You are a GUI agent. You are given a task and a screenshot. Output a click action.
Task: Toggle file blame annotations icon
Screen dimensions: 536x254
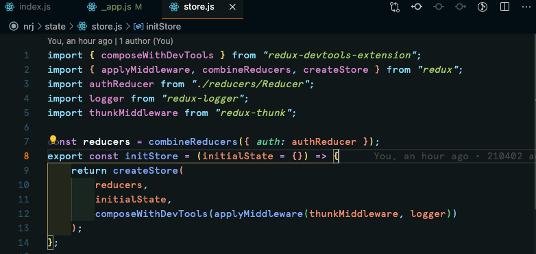tap(483, 7)
